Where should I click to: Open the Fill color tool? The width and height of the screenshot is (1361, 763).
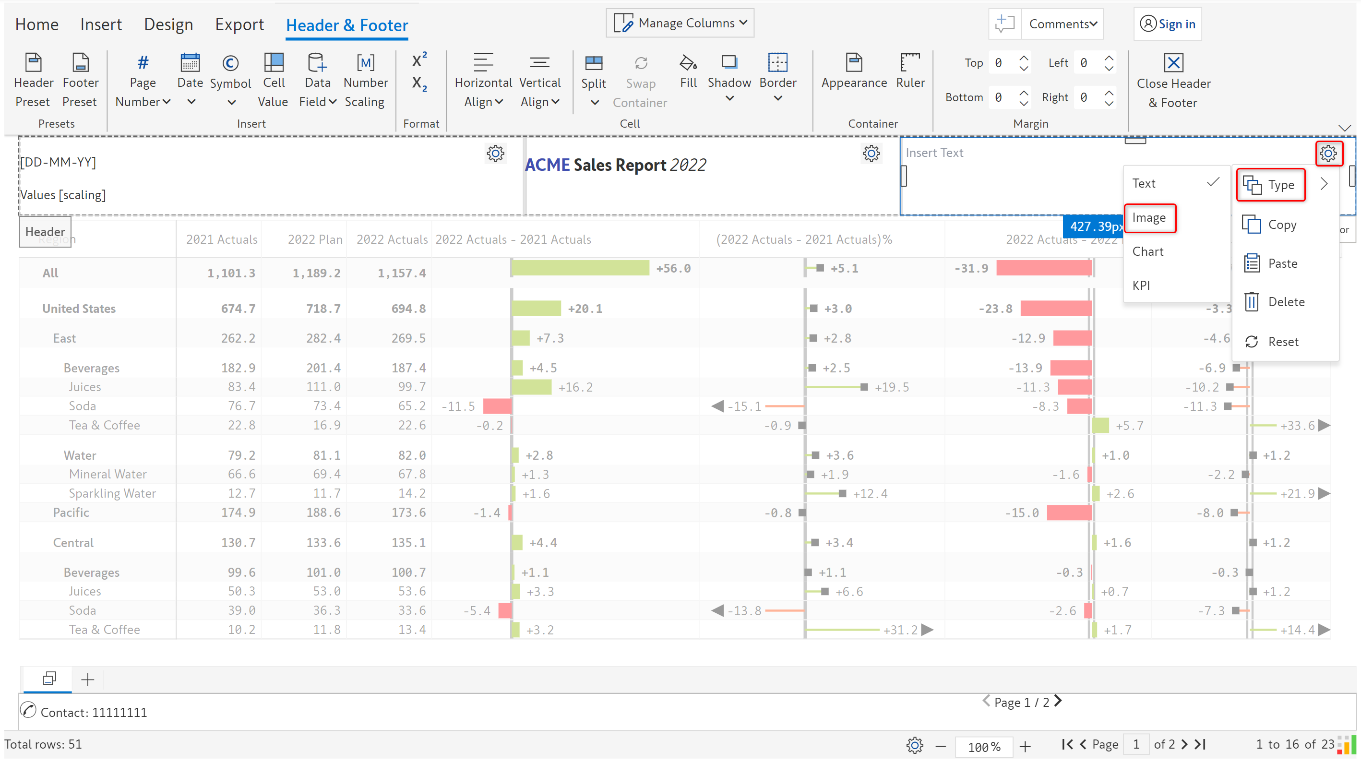coord(688,63)
